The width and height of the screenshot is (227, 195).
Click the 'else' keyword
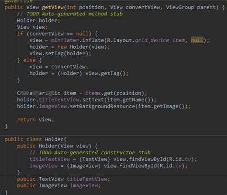pos(29,60)
